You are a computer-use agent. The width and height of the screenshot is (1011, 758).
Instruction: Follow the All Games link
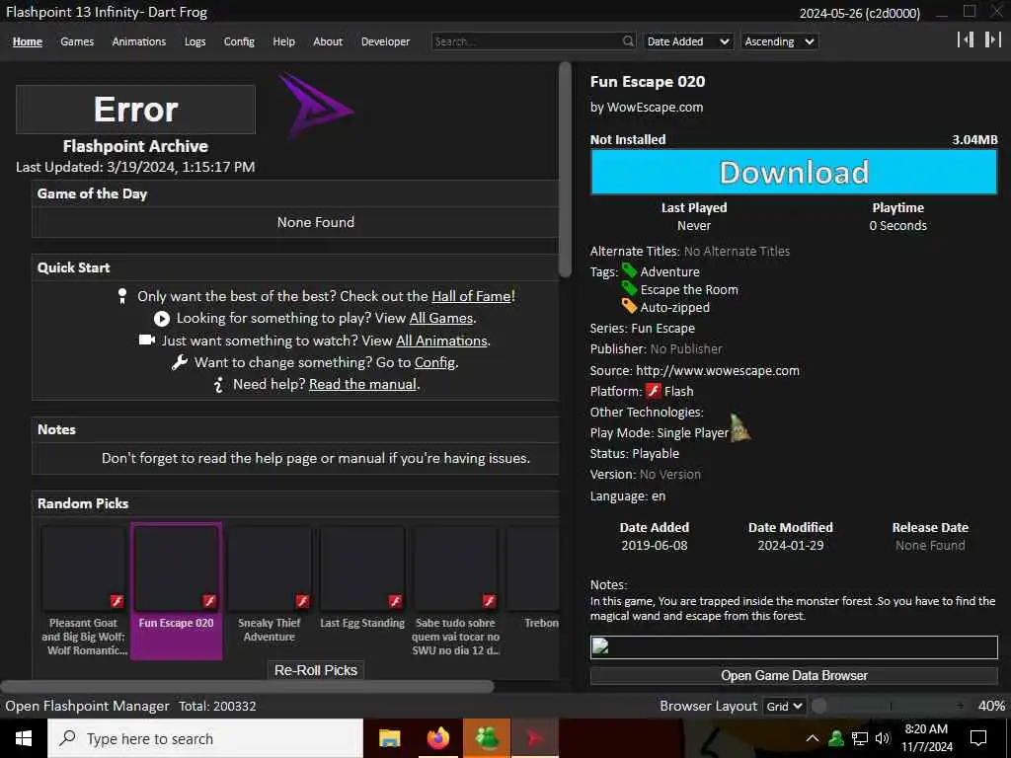click(x=441, y=318)
